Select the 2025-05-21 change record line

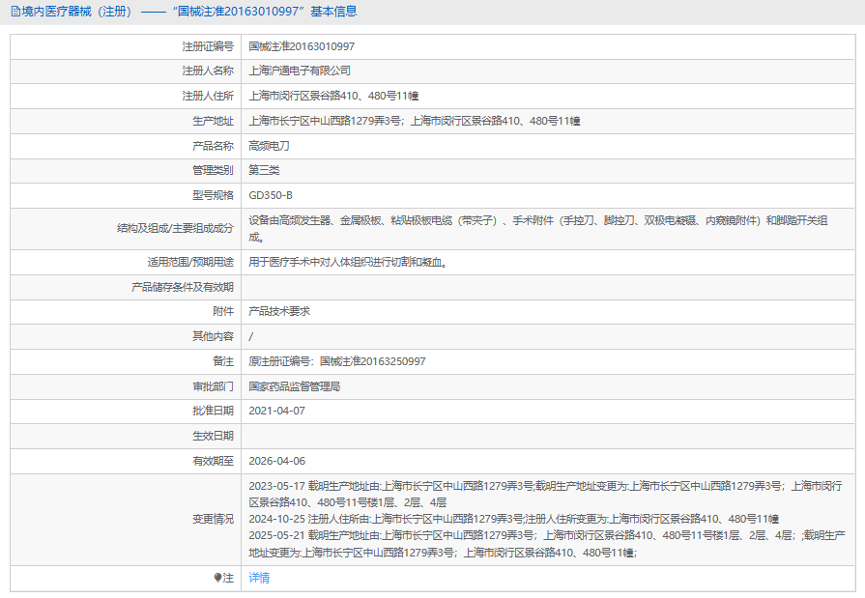click(547, 543)
